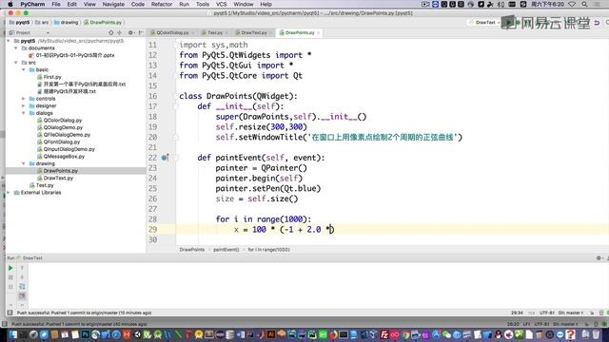Click the override gutter icon on line 22
The height and width of the screenshot is (342, 609).
[x=165, y=158]
